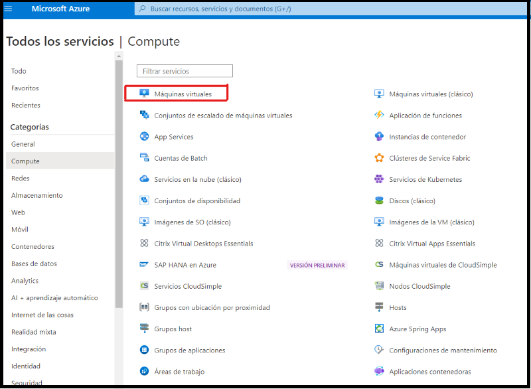The image size is (531, 389).
Task: Click the Conjuntos de disponibilidad icon
Action: click(x=144, y=200)
